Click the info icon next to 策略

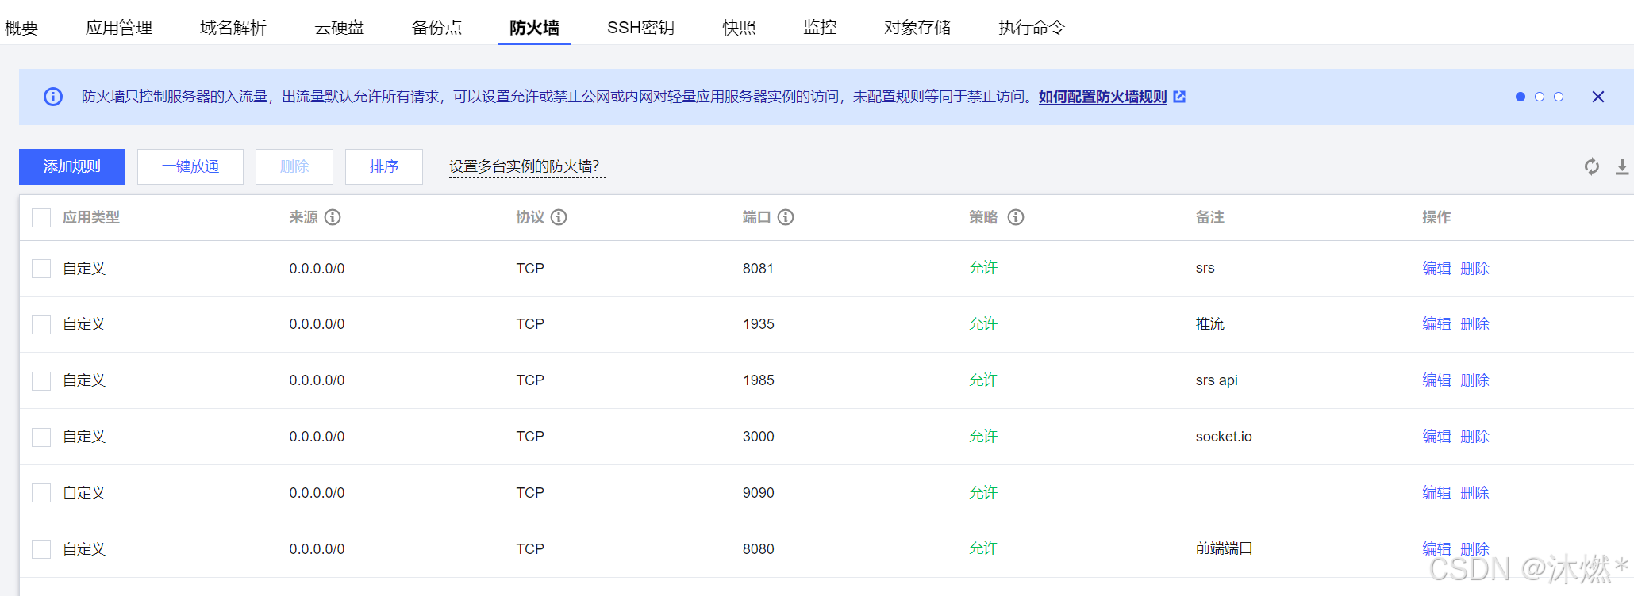1016,217
